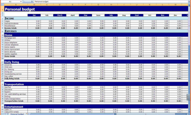Click the Dec month header
The height and width of the screenshot is (115, 191).
(x=175, y=15)
